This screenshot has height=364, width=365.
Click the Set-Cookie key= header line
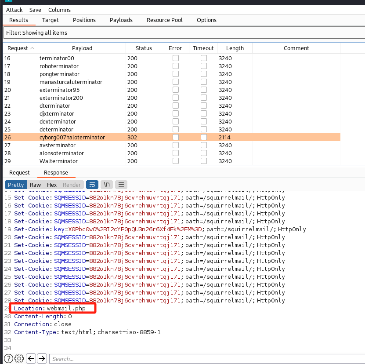pos(160,229)
